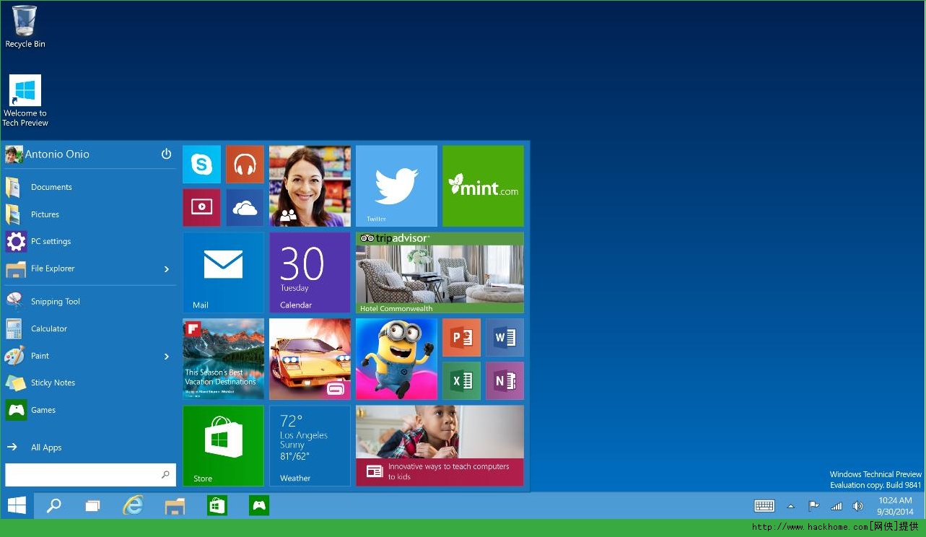Open Search from the taskbar
This screenshot has height=537, width=926.
click(x=54, y=505)
